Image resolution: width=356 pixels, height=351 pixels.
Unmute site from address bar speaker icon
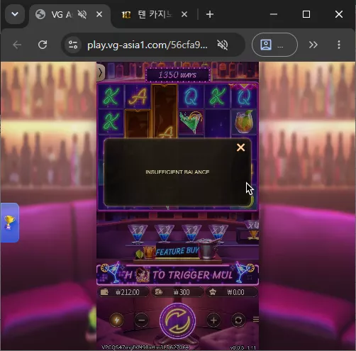pos(223,45)
